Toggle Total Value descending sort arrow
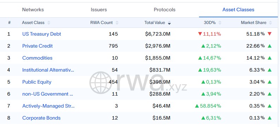This screenshot has height=127, width=280. coord(169,23)
